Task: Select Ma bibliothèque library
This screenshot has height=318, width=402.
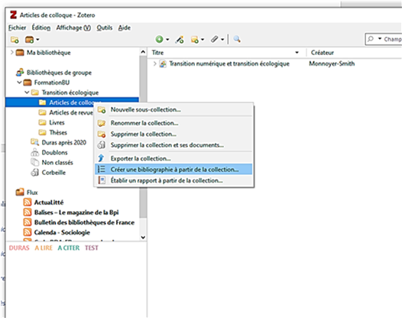Action: [x=49, y=53]
